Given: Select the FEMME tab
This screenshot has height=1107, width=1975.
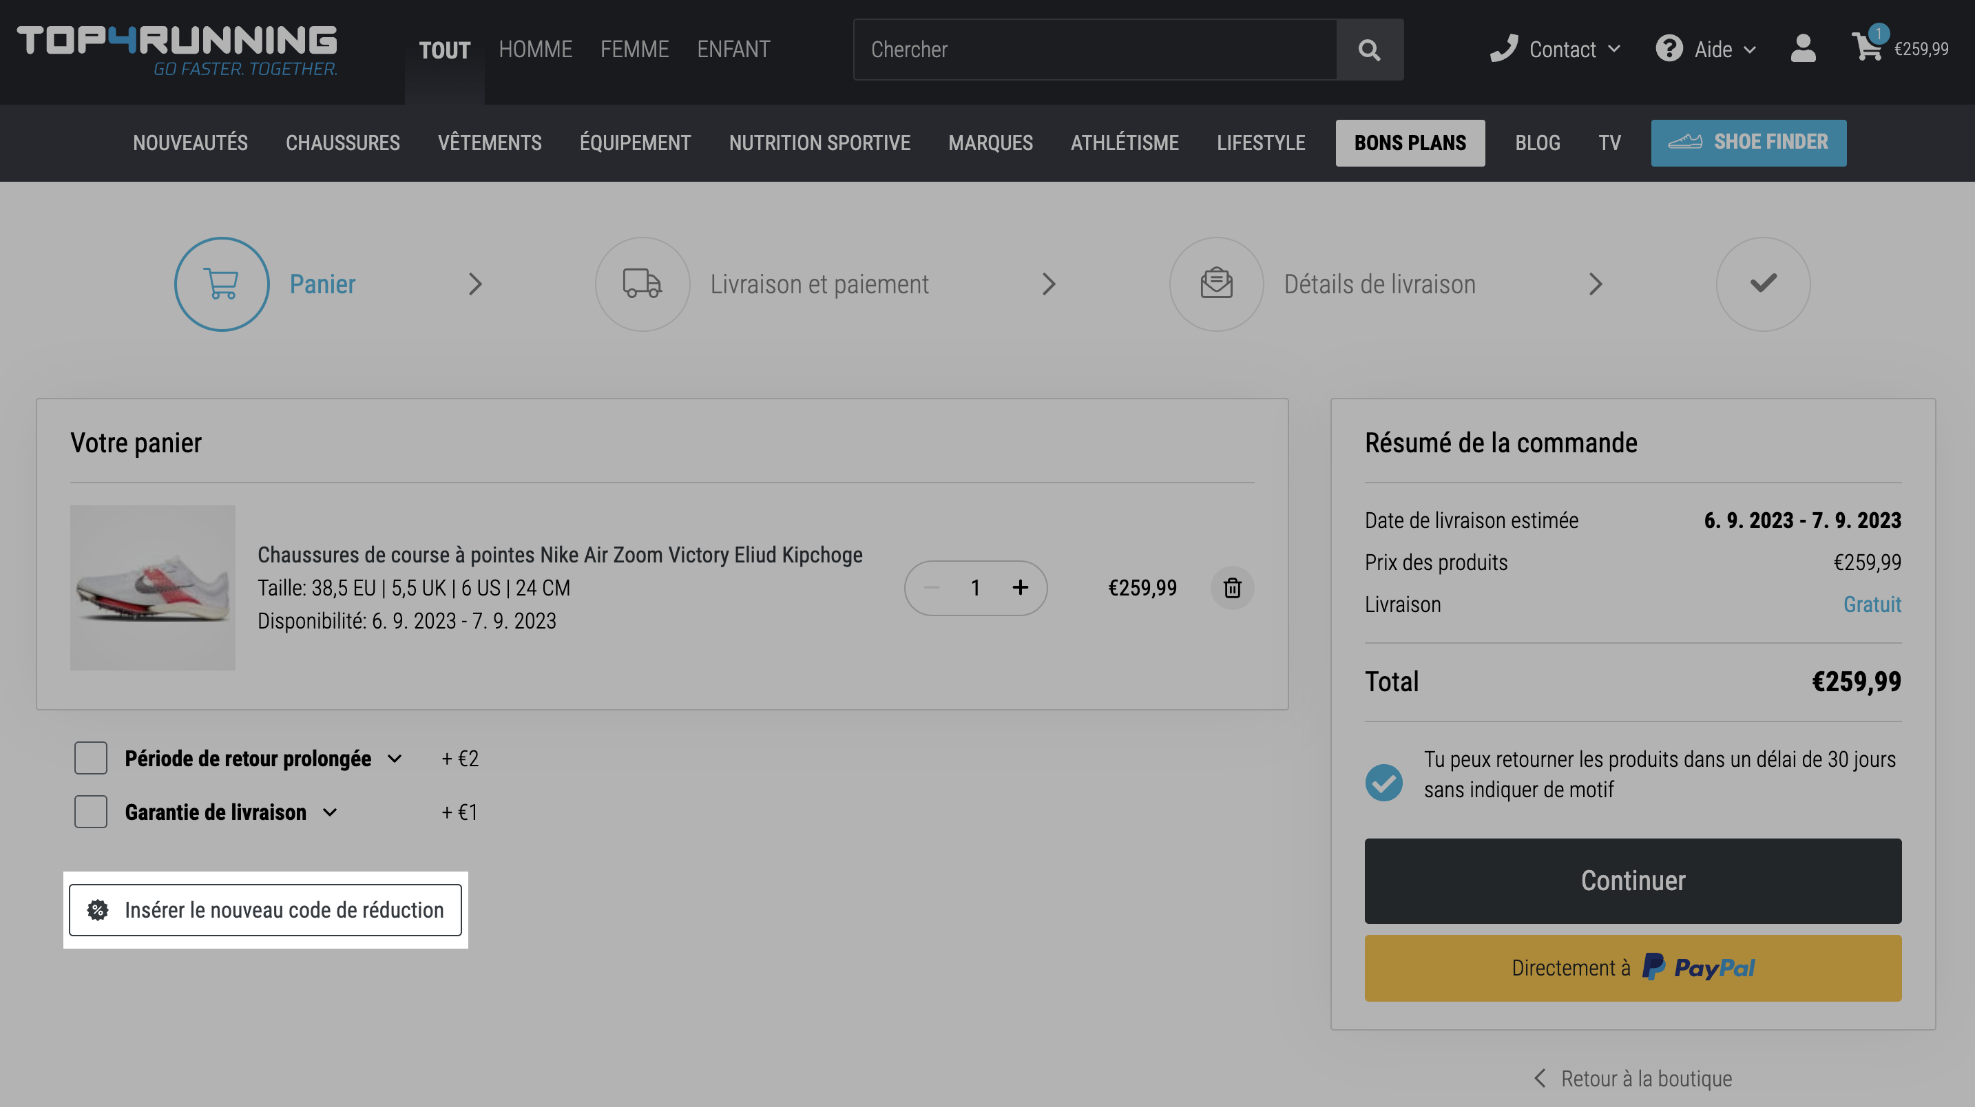Looking at the screenshot, I should coord(634,49).
